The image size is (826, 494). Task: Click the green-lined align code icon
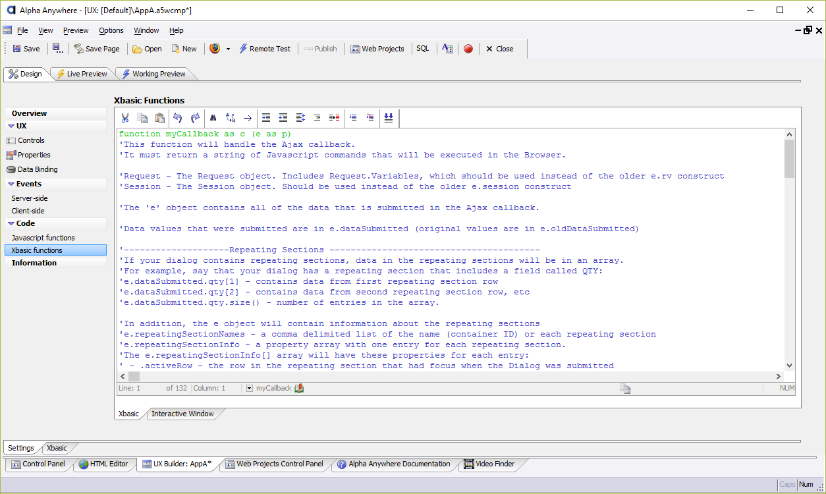pyautogui.click(x=317, y=118)
